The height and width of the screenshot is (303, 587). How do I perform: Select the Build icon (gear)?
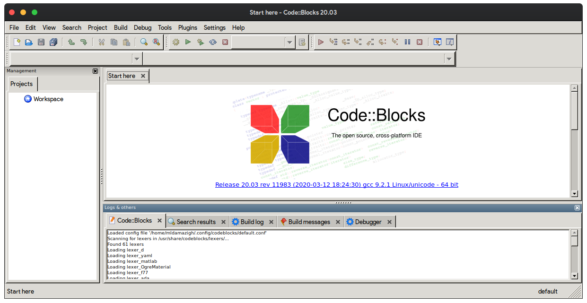point(175,42)
